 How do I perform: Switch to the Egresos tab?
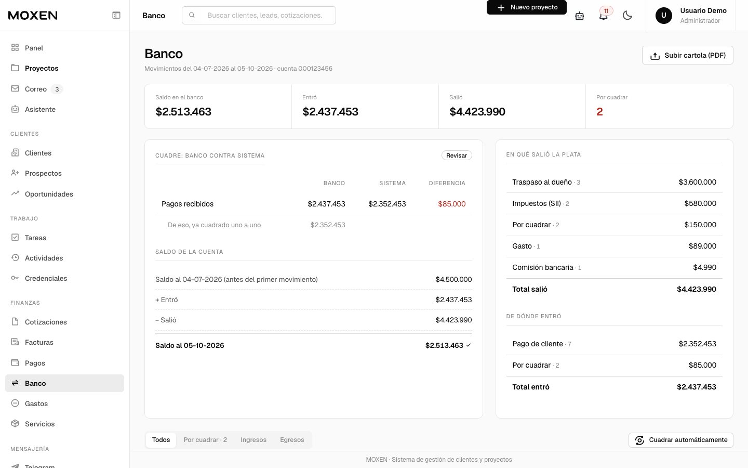click(292, 440)
